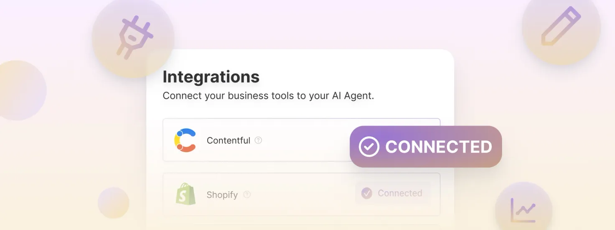Click the Shopify label text

tap(222, 195)
